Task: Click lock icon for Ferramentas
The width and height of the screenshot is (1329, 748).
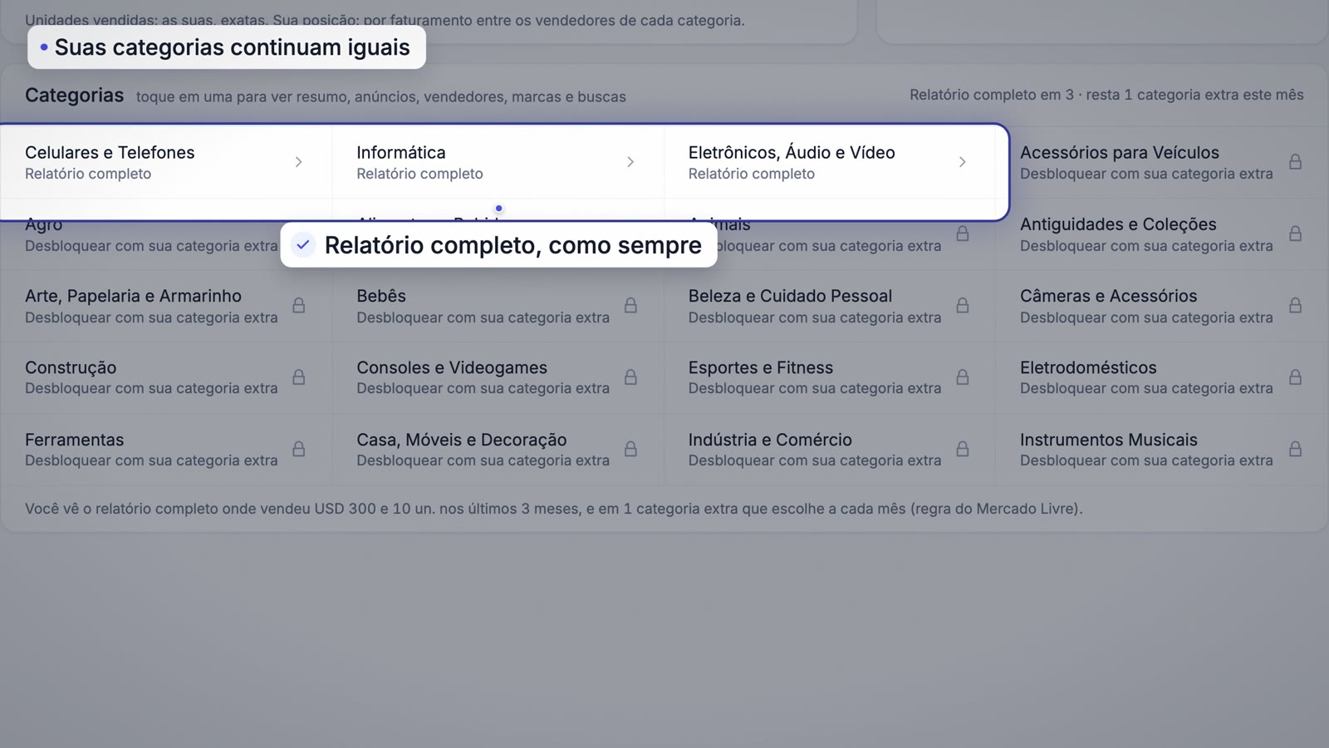Action: tap(298, 449)
